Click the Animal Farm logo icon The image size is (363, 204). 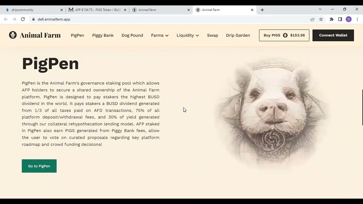(x=13, y=35)
